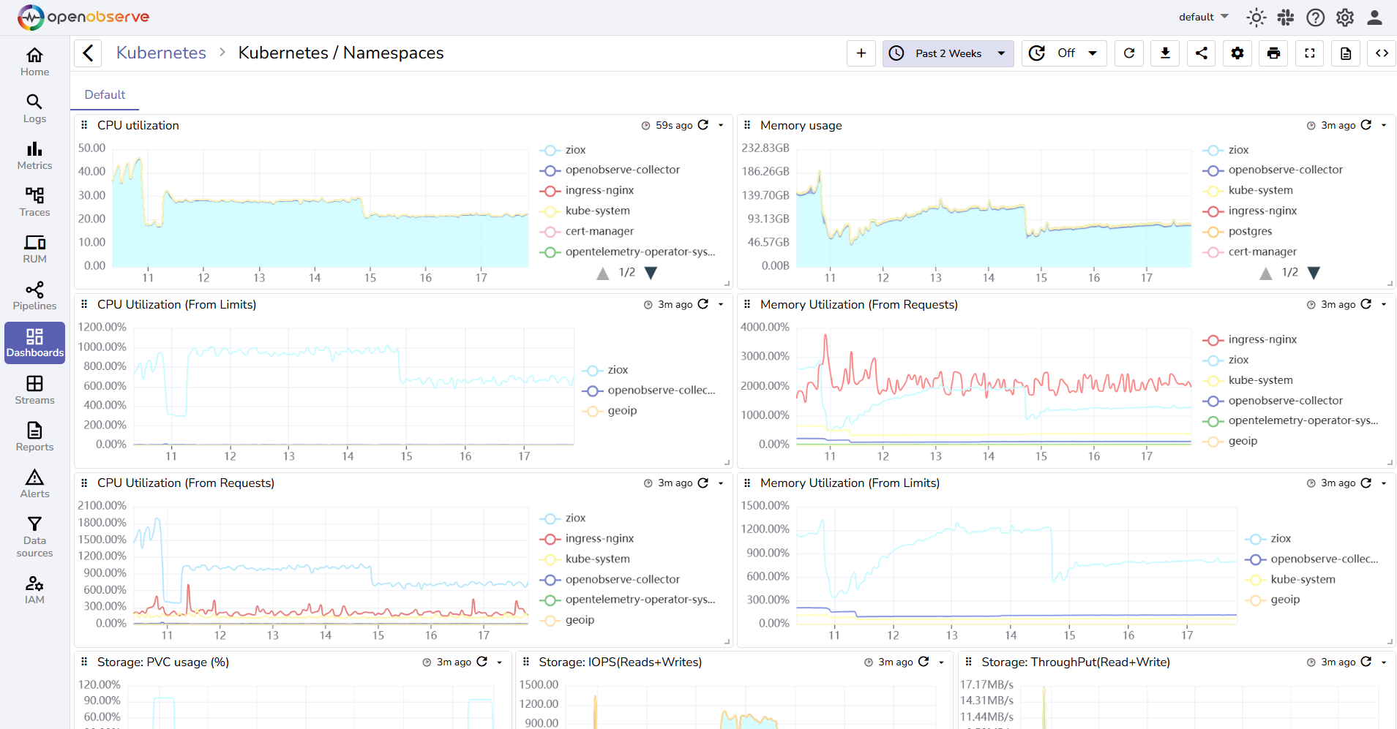Select Metrics from the left navigation
The image size is (1397, 729).
[x=34, y=155]
